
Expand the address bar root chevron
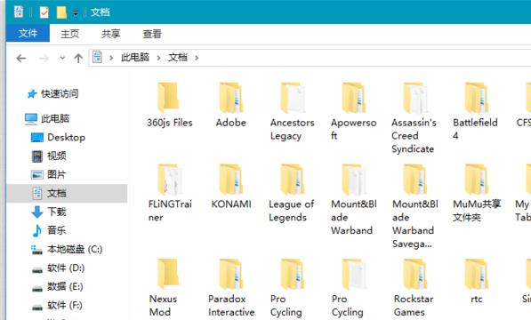111,58
